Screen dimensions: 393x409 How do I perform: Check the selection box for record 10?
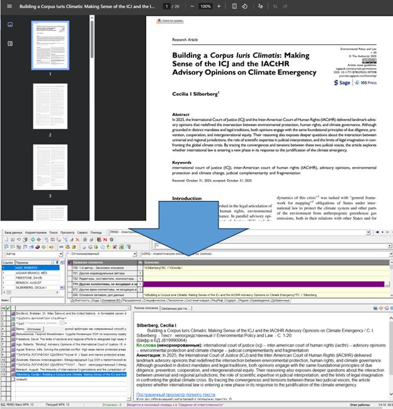[x=8, y=359]
